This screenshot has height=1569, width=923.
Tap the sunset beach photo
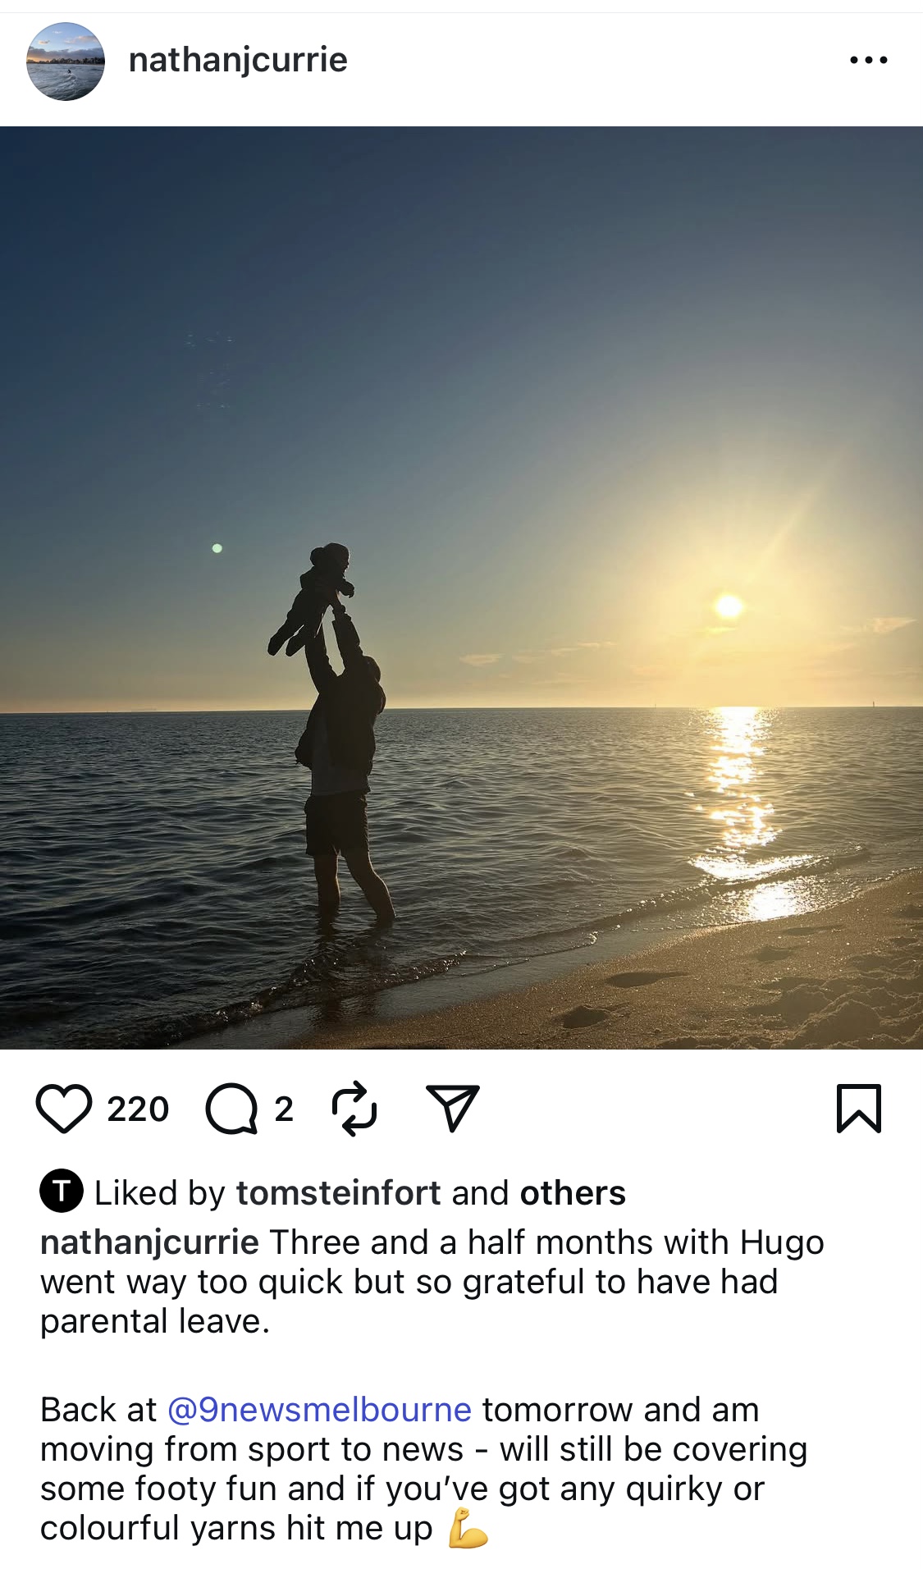coord(461,588)
